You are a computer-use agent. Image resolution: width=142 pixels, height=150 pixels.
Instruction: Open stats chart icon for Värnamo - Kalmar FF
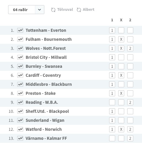tap(20, 138)
